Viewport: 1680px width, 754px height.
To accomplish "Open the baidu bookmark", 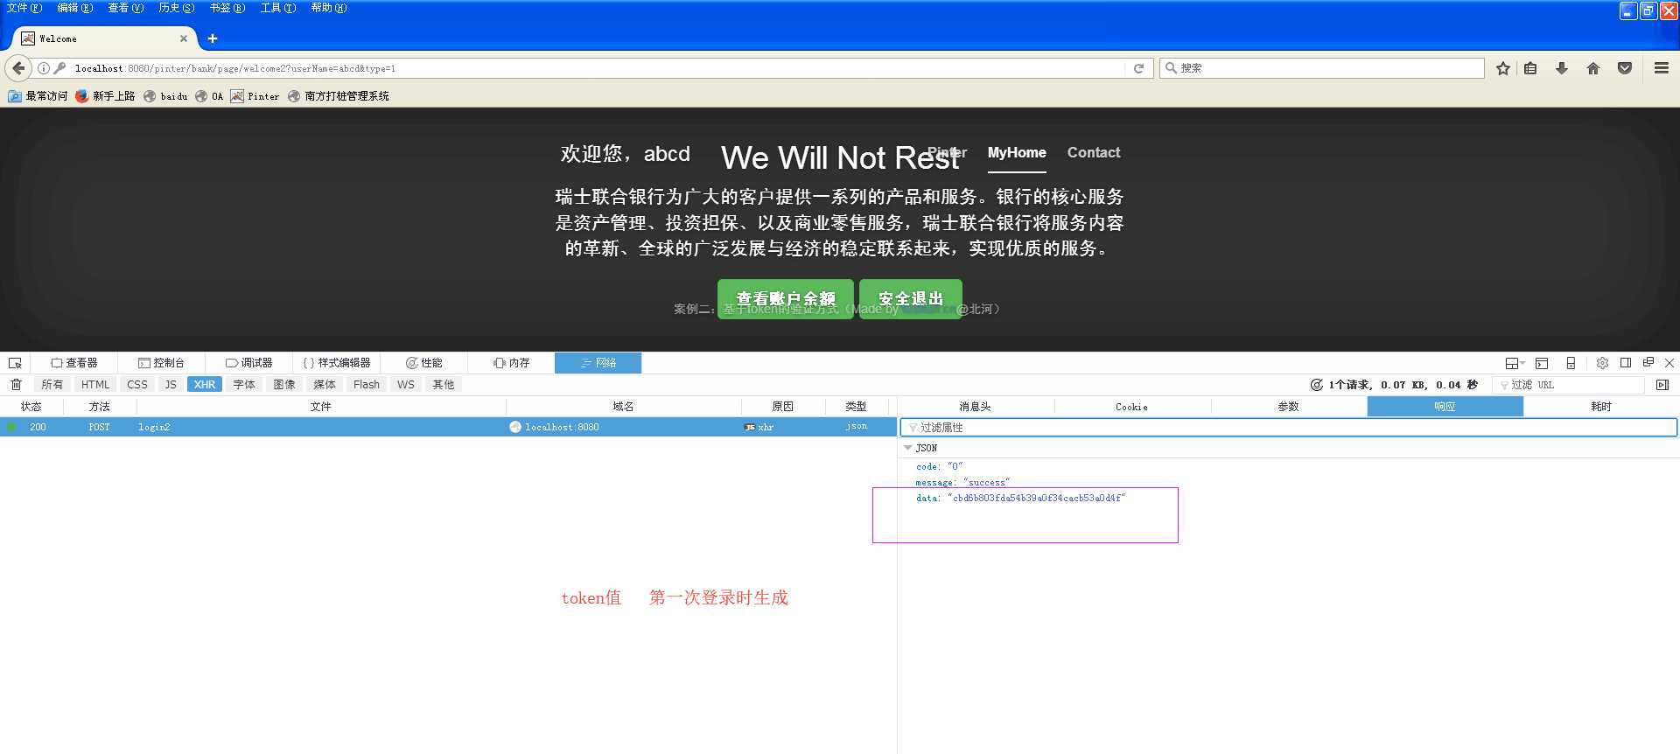I will (x=165, y=96).
